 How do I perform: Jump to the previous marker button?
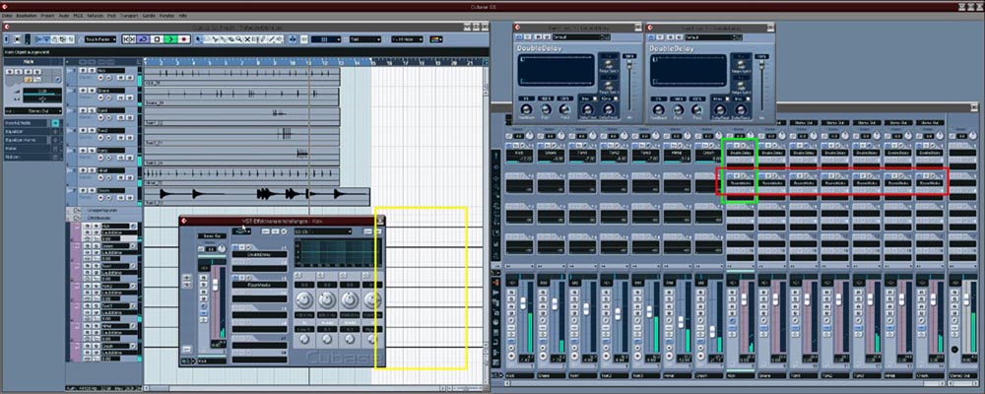coord(126,39)
